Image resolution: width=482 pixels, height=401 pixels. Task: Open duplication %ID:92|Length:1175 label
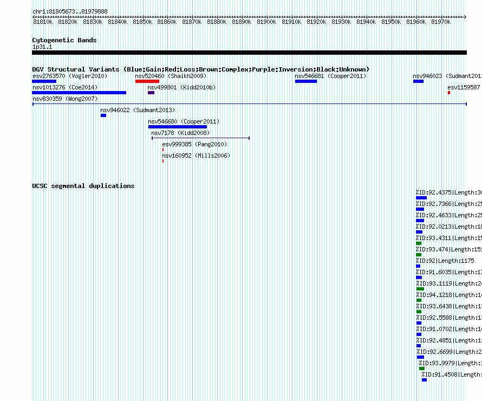(445, 261)
